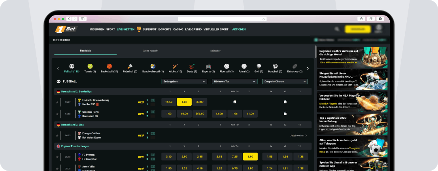Screen dimensions: 438x171
Task: Select 14.50 odds for Eintracht Braunschweig
Action: (169, 102)
